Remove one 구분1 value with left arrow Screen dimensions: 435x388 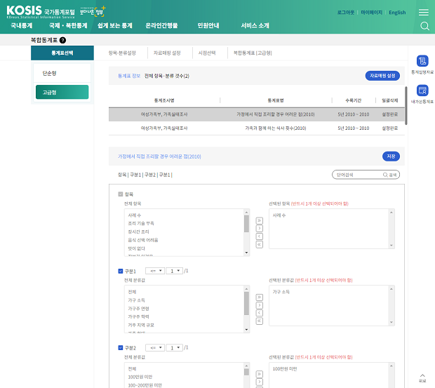pos(259,313)
